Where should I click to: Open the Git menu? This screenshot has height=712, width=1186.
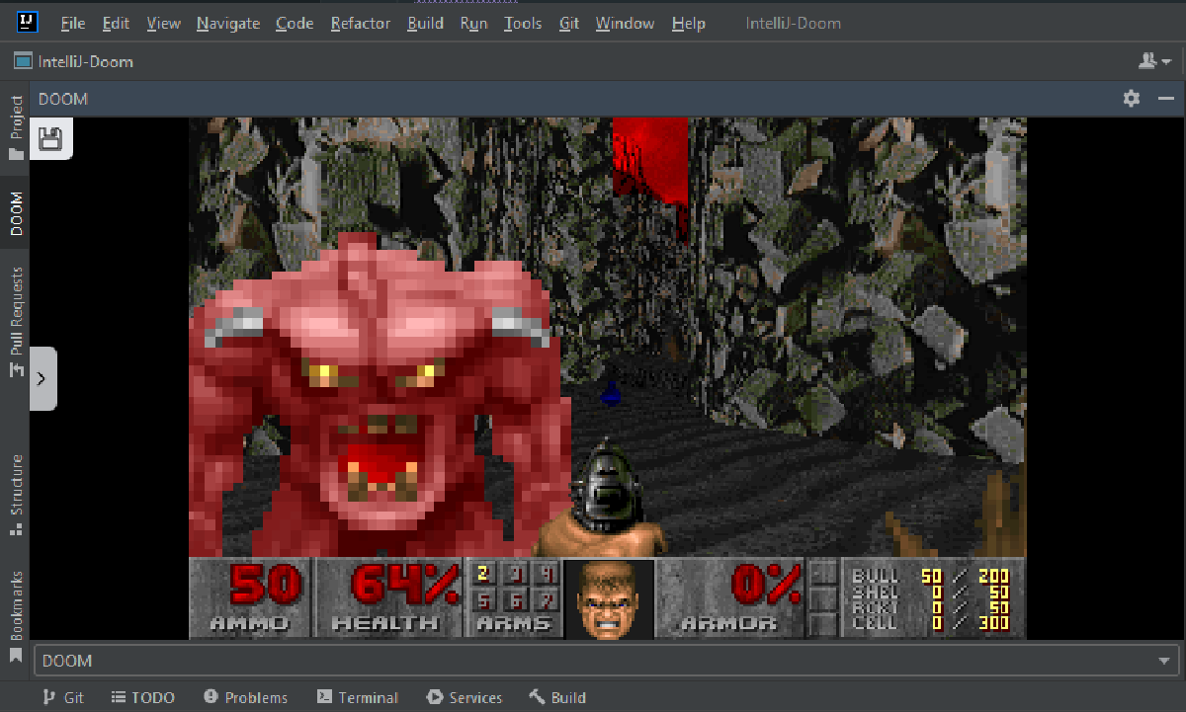tap(569, 23)
